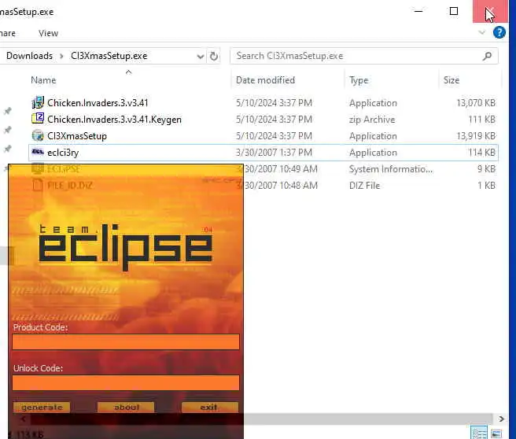Click the horizontal scrollbar right arrow

click(501, 419)
